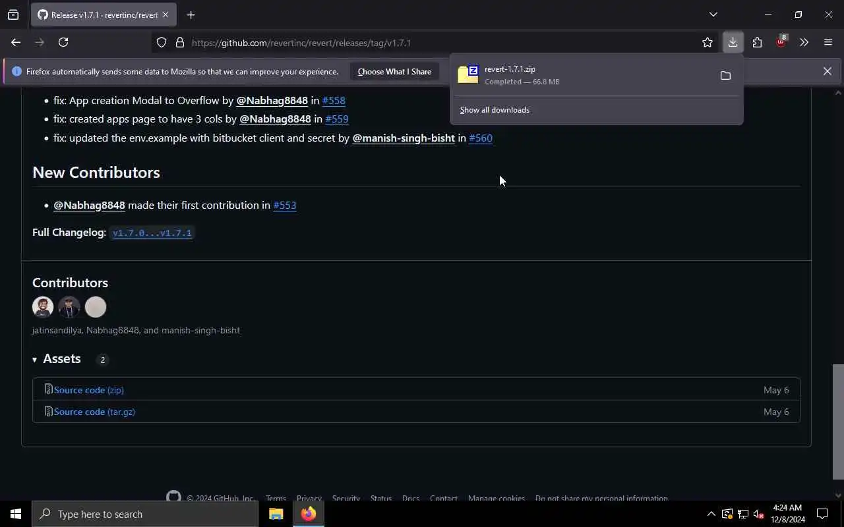Show hidden system tray icons
This screenshot has width=844, height=527.
click(711, 514)
